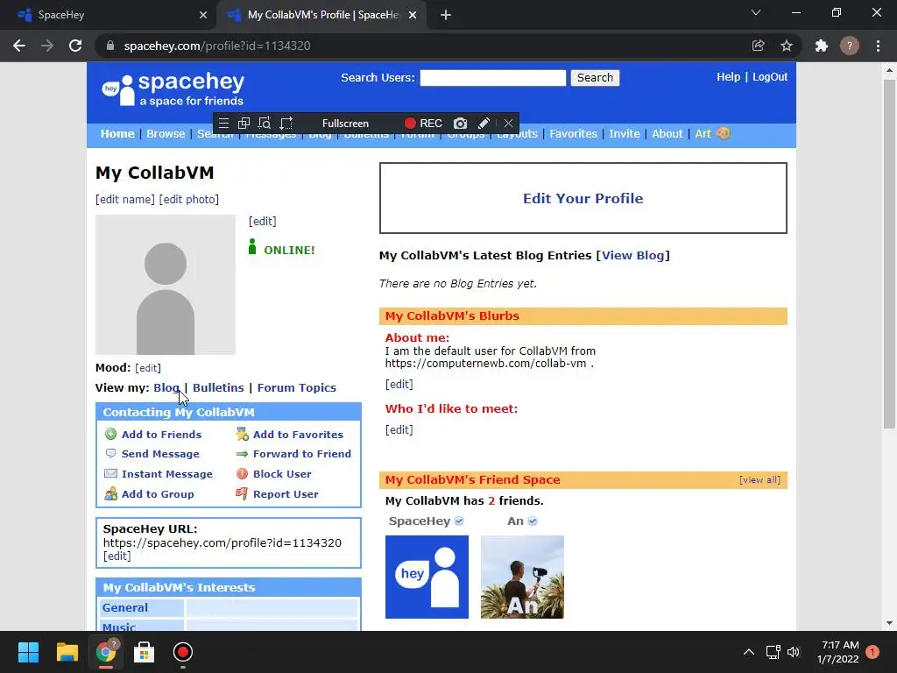Image resolution: width=897 pixels, height=673 pixels.
Task: Select the window capture mode icon
Action: click(244, 123)
